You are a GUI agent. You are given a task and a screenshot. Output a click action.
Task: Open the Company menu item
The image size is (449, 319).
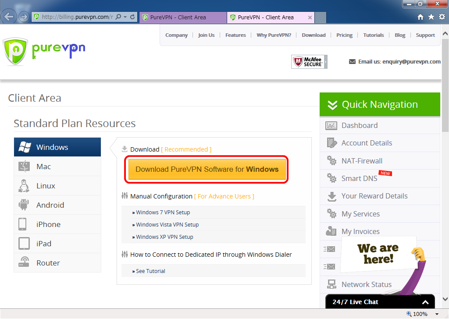tap(176, 35)
